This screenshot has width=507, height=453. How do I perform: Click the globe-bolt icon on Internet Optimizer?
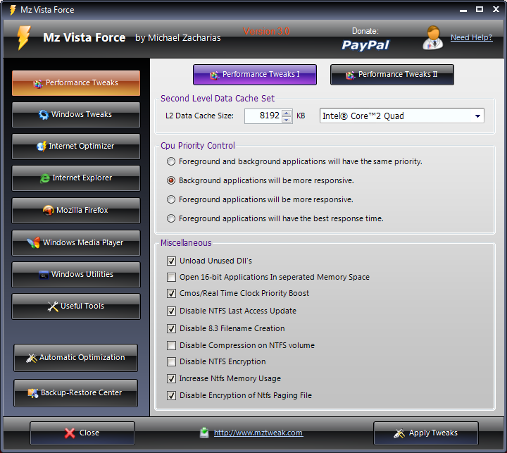click(42, 147)
